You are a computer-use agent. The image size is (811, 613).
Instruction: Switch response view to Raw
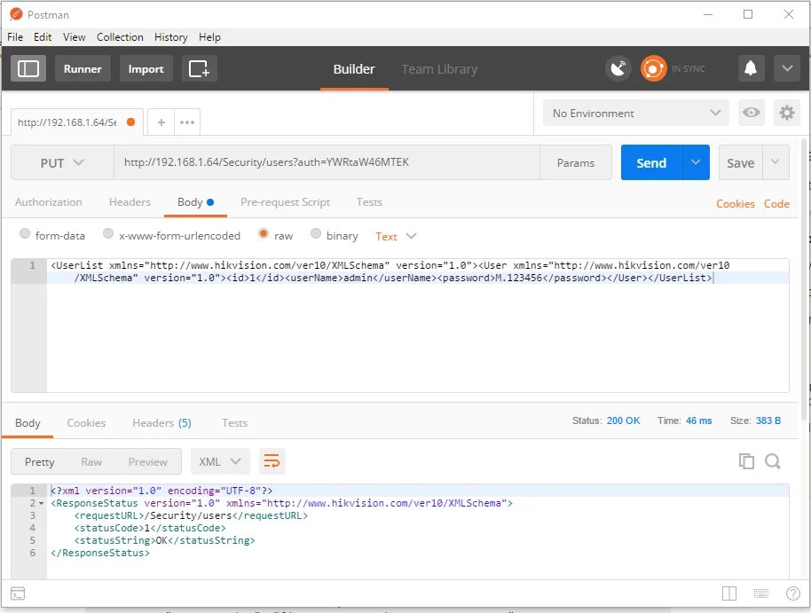coord(91,462)
